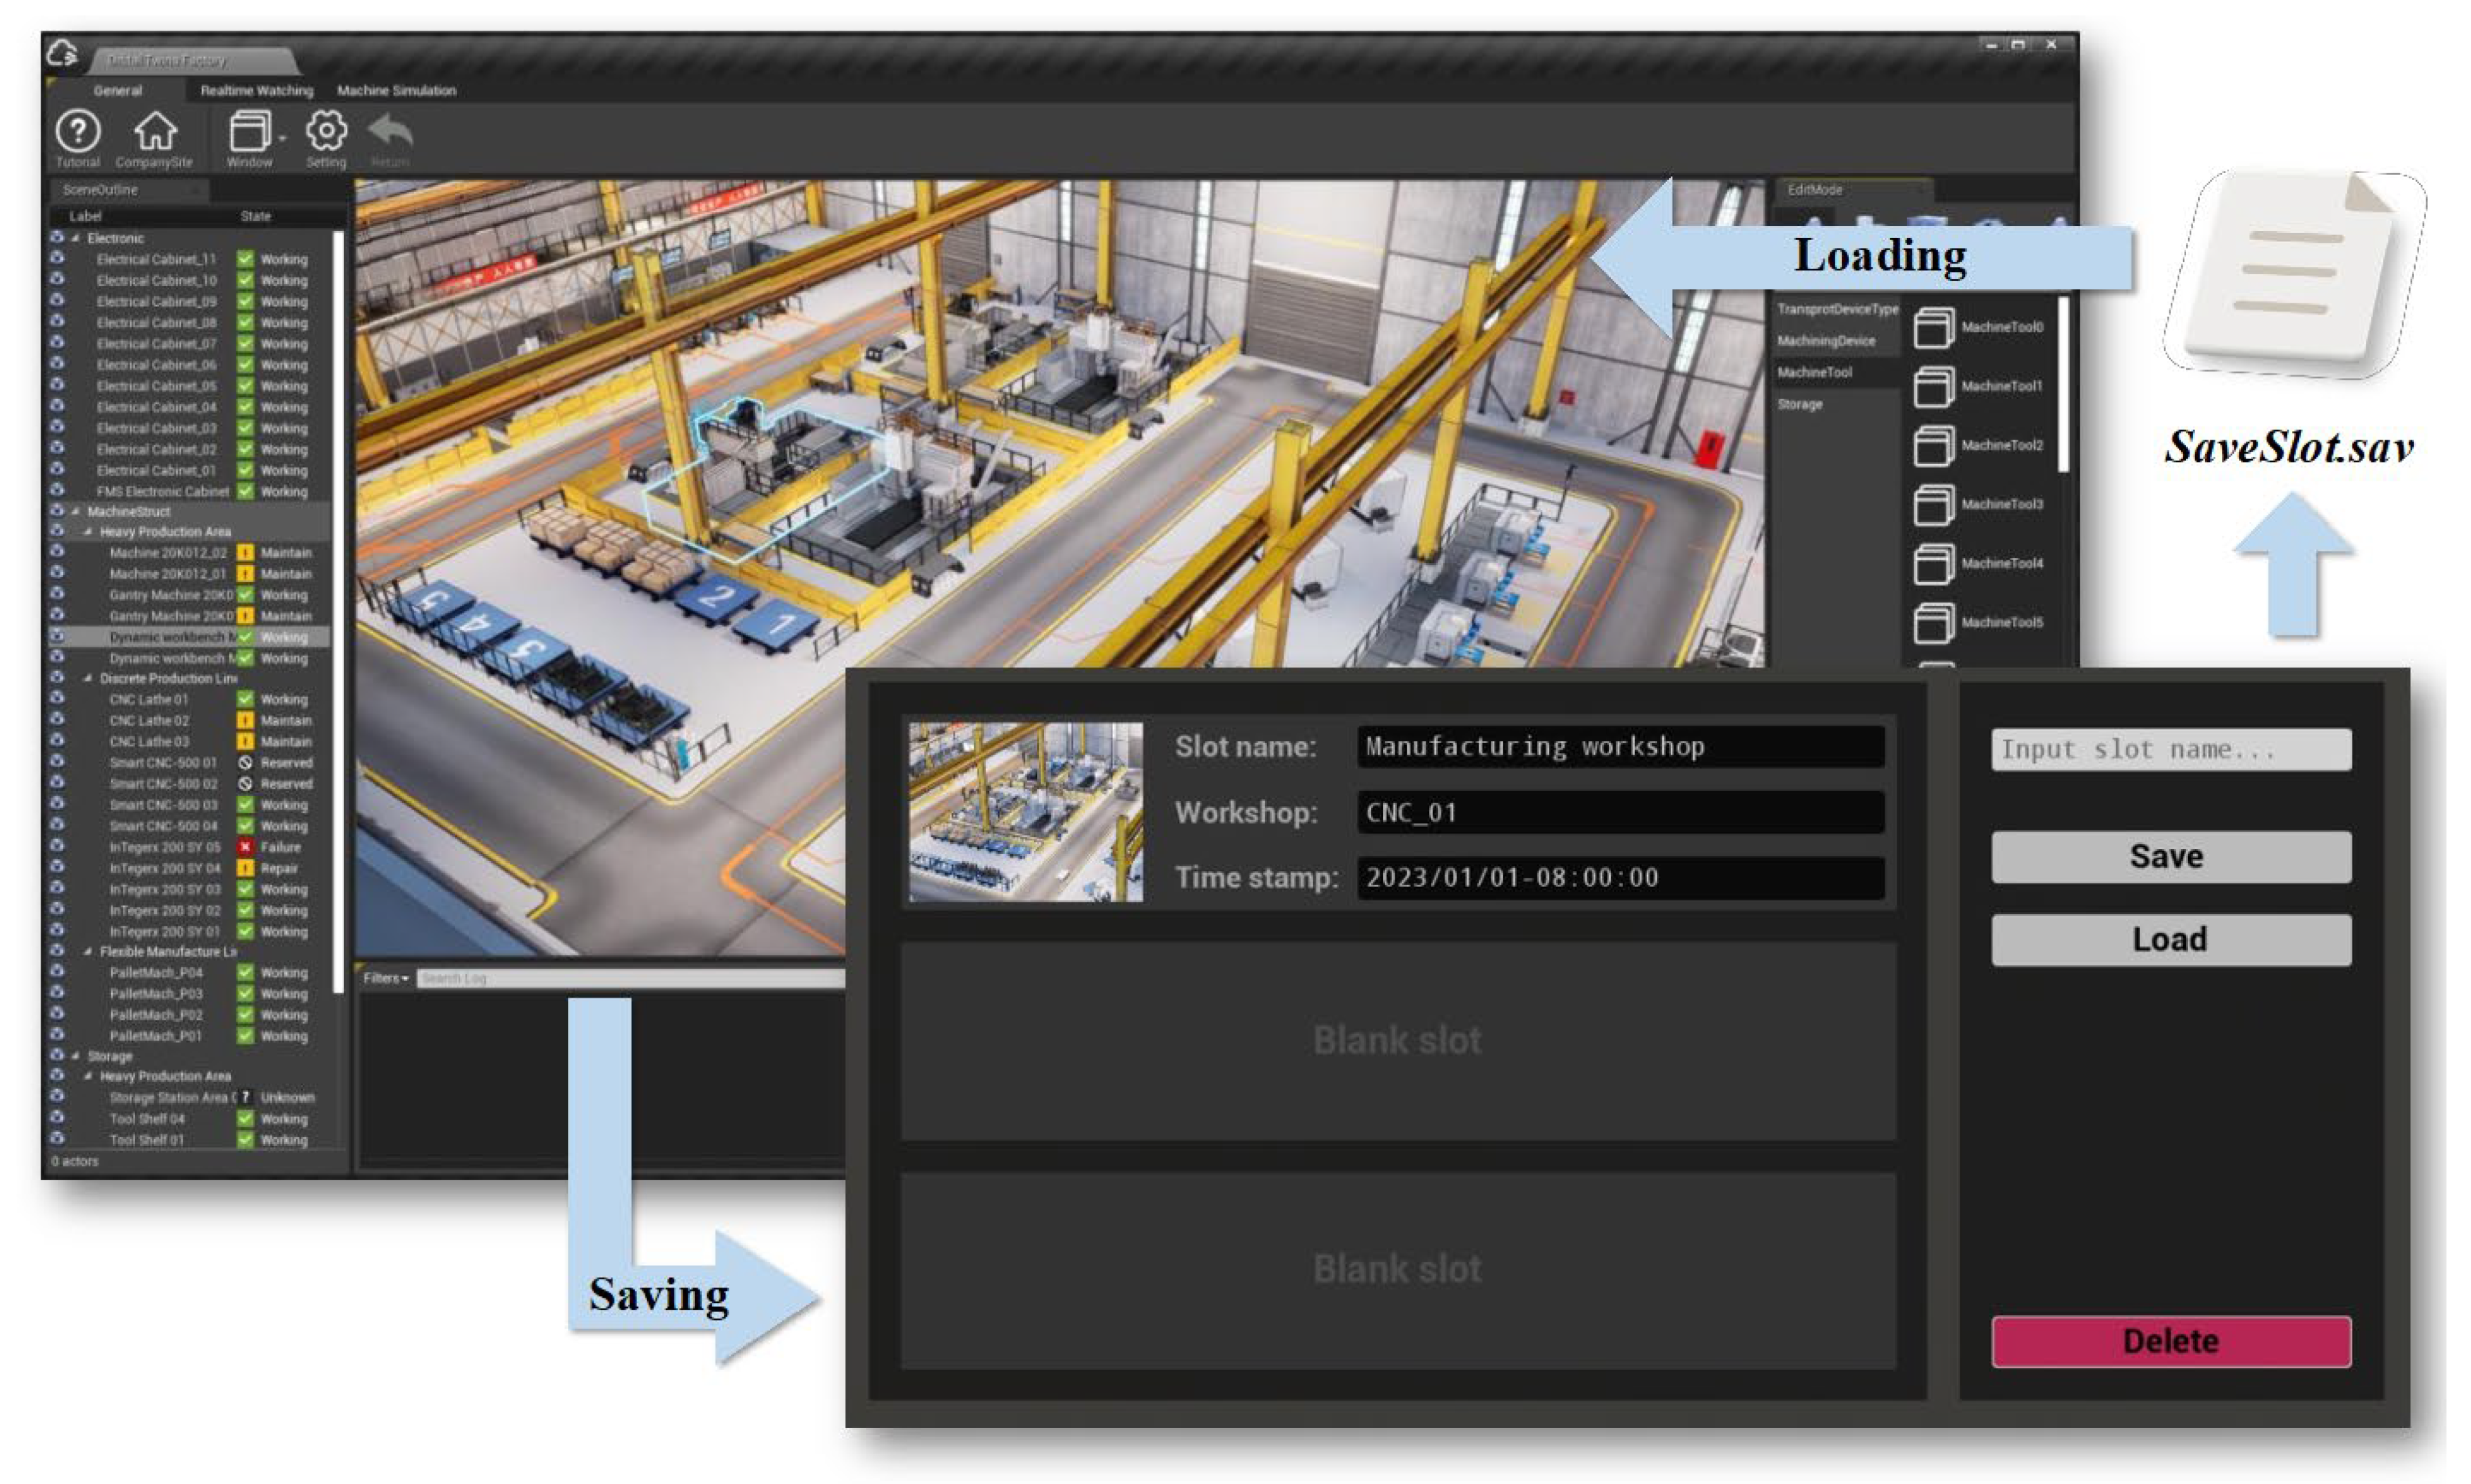Select the MachineTool3 asset icon

1933,504
